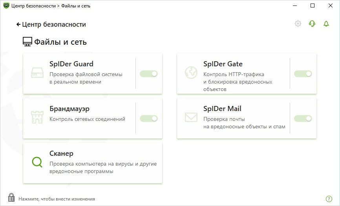340x206 pixels.
Task: Click the SpIDer Gate globe icon
Action: [191, 73]
